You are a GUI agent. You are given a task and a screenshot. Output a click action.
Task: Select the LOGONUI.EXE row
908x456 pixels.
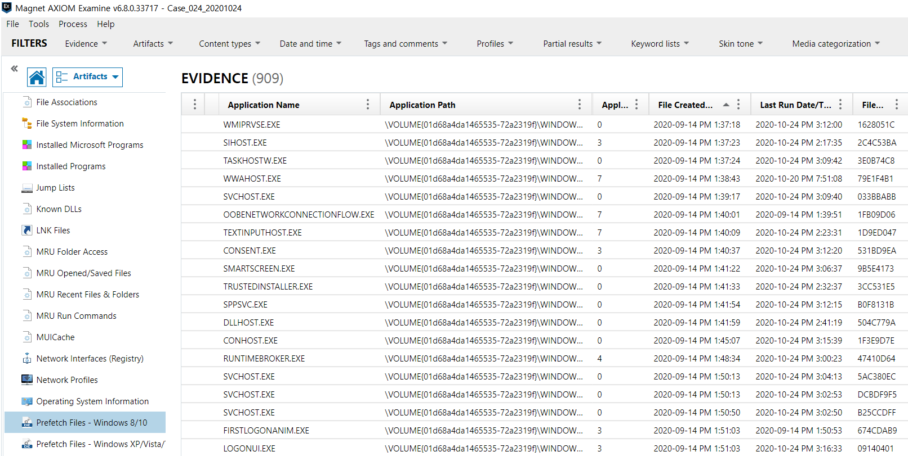(544, 448)
